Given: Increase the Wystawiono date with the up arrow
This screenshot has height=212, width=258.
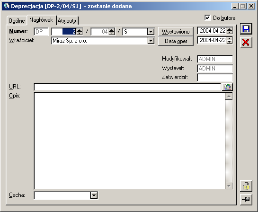Looking at the screenshot, I should [230, 29].
